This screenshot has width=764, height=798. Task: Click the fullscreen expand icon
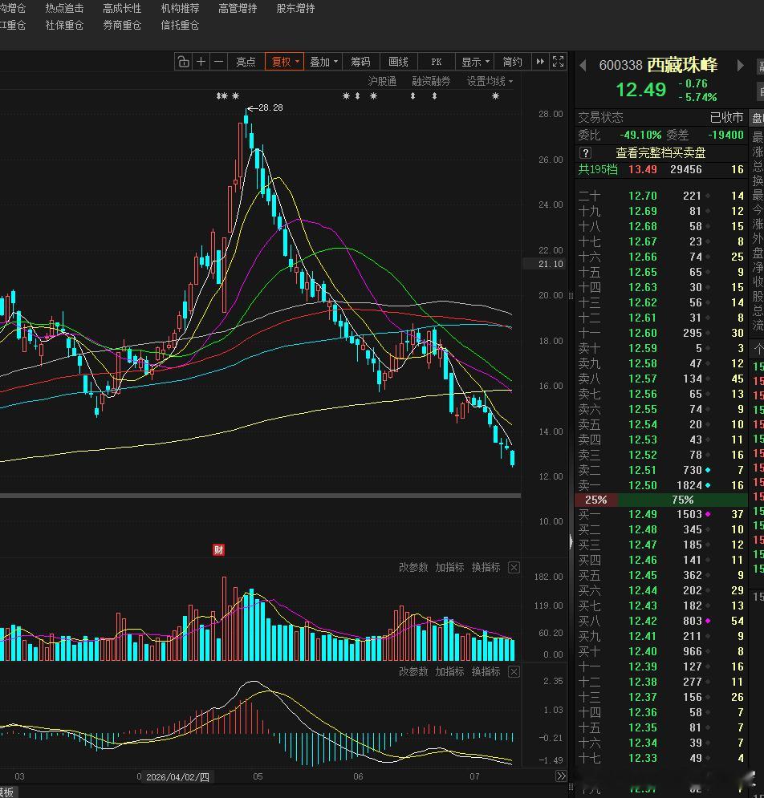pos(559,62)
